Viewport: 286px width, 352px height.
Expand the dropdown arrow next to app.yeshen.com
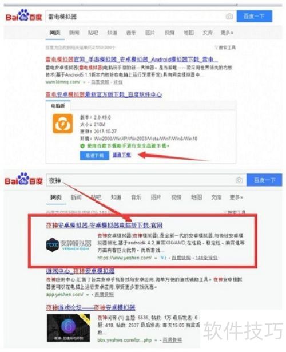(88, 295)
